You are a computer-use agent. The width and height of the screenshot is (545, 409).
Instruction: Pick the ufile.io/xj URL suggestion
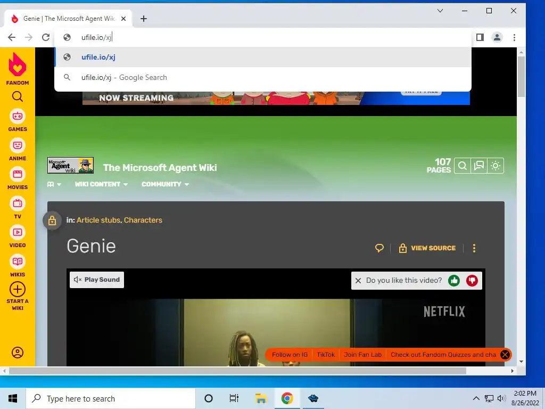tap(263, 57)
